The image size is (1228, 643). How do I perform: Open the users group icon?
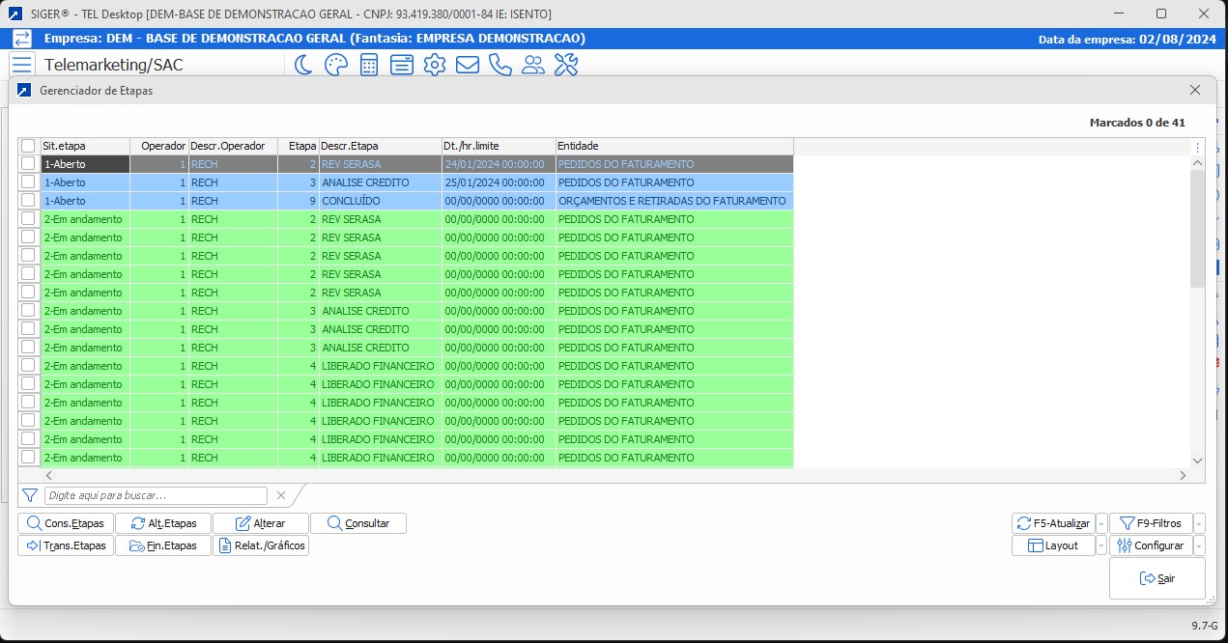click(532, 65)
